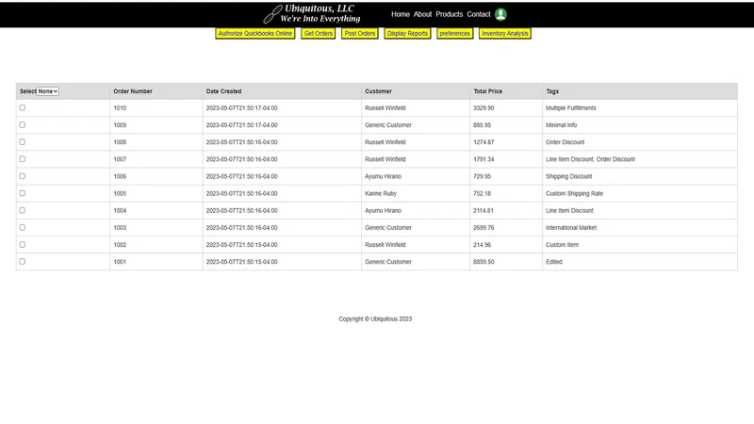Click the Minimal Info tag
Screen dimensions: 754x424
(561, 125)
